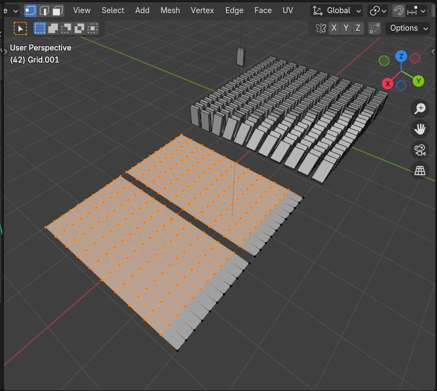
Task: Click the negative Z axis gizmo circle
Action: (x=401, y=86)
